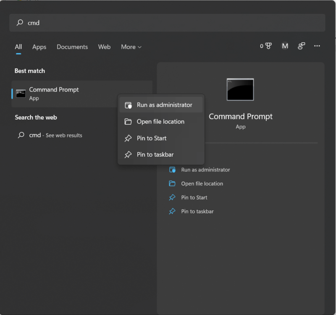Switch to the Apps tab
This screenshot has height=315, width=336.
coord(39,47)
